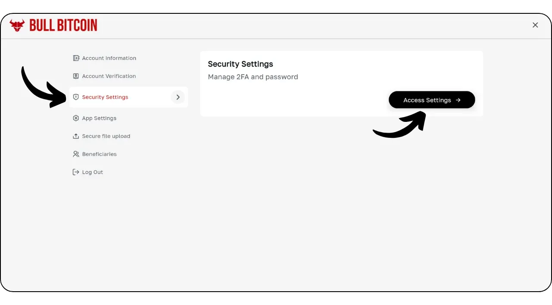552x305 pixels.
Task: Expand the Security Settings chevron arrow
Action: [x=178, y=97]
